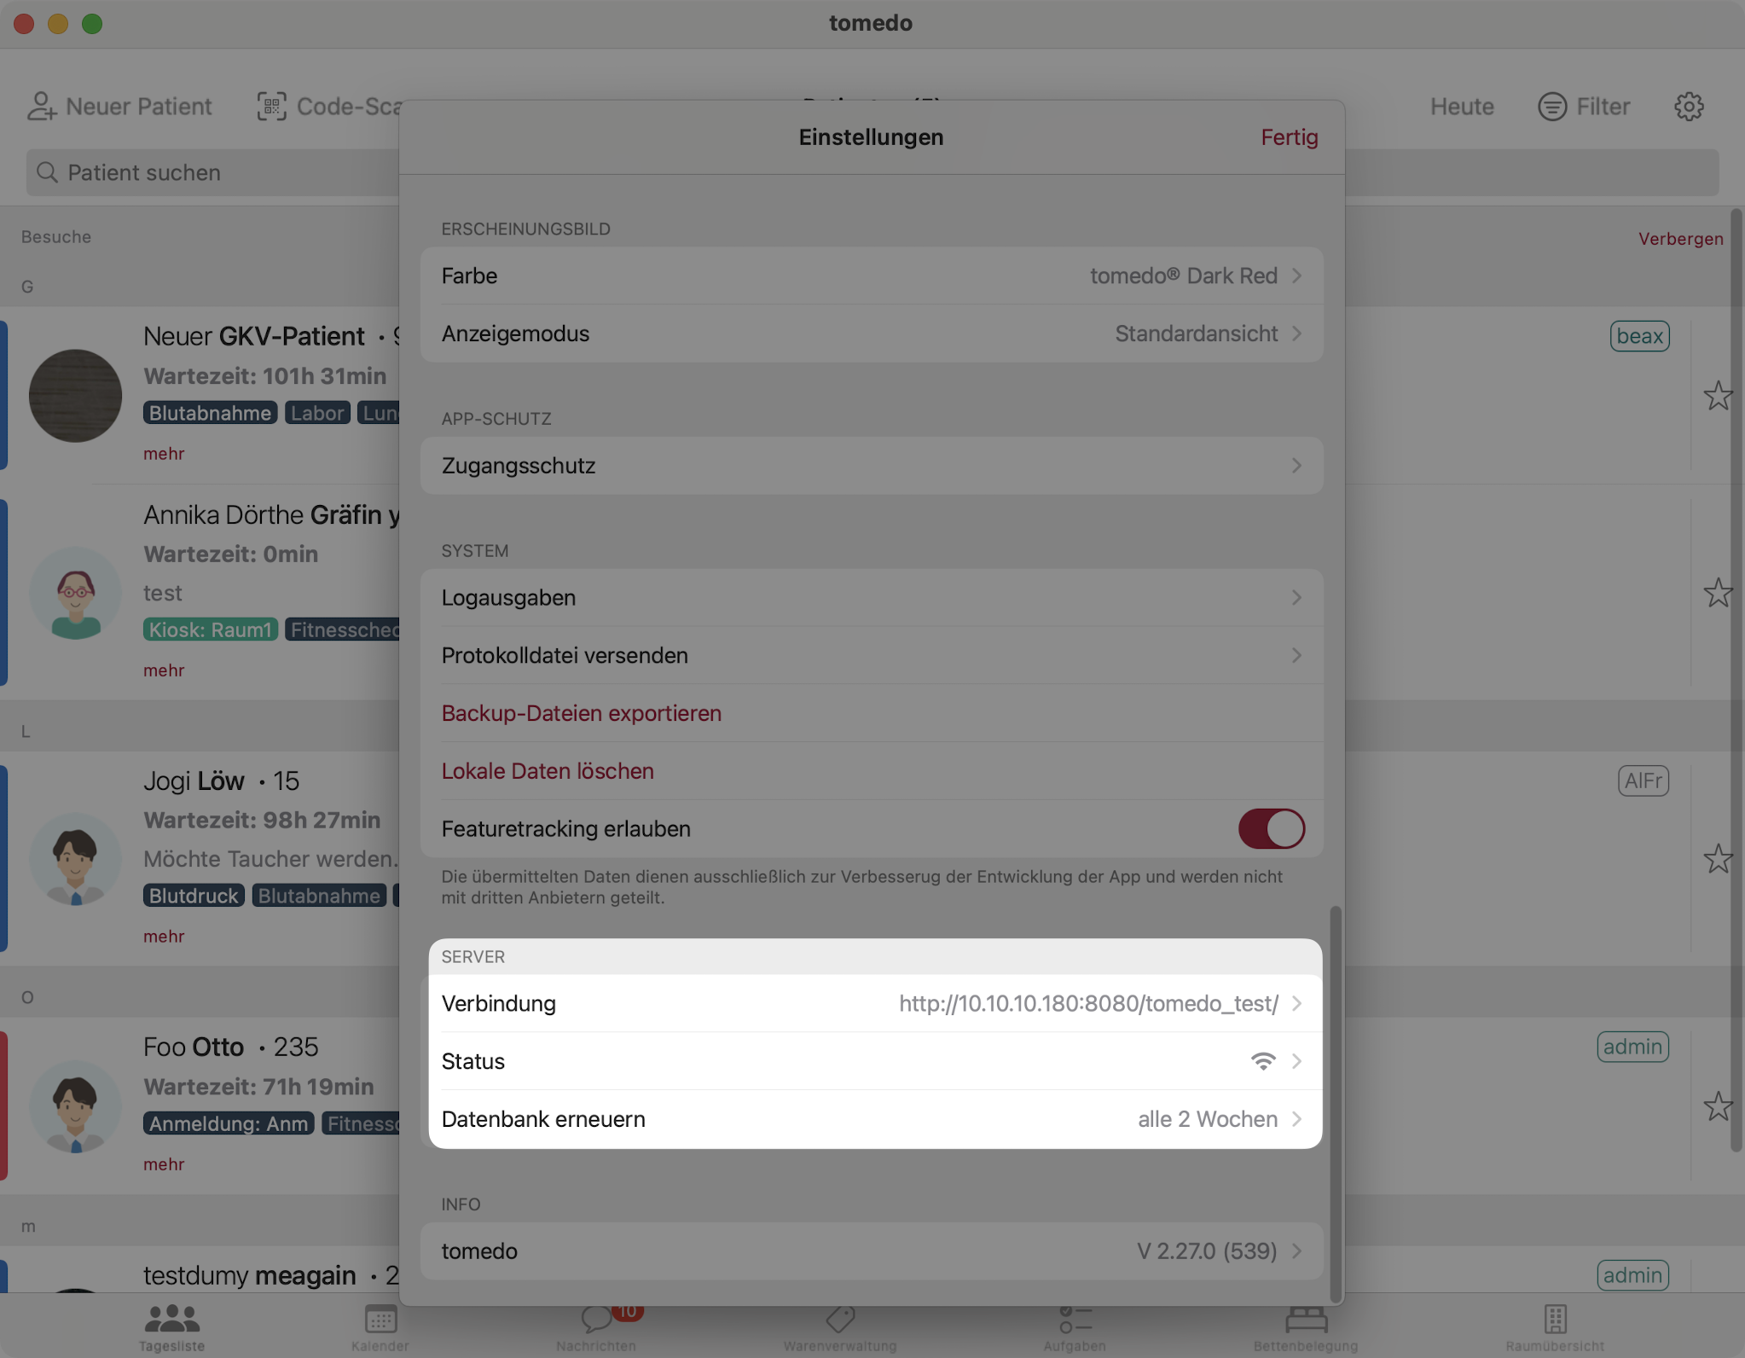The image size is (1745, 1358).
Task: Click the Blutdruck tag
Action: (x=194, y=896)
